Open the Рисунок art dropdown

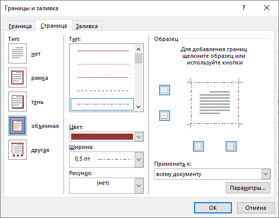tap(139, 186)
